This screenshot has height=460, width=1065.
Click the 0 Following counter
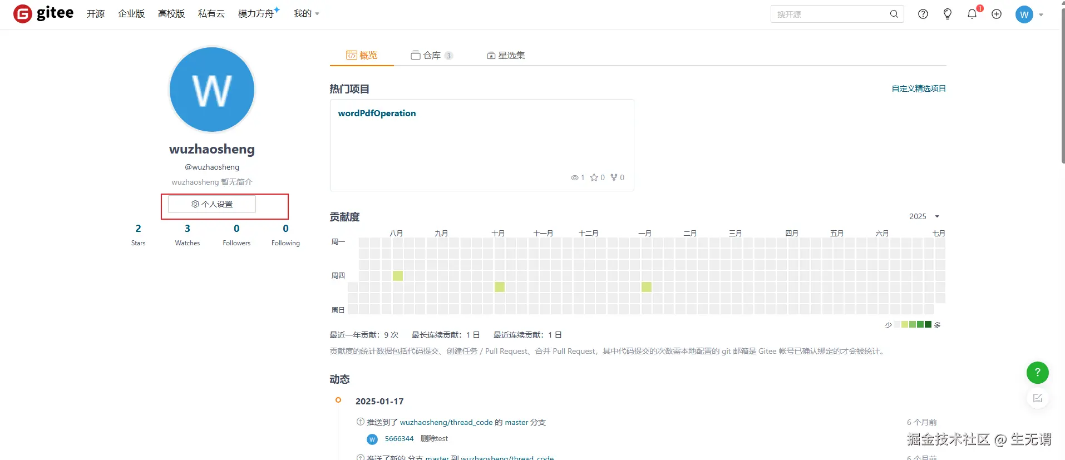click(285, 235)
